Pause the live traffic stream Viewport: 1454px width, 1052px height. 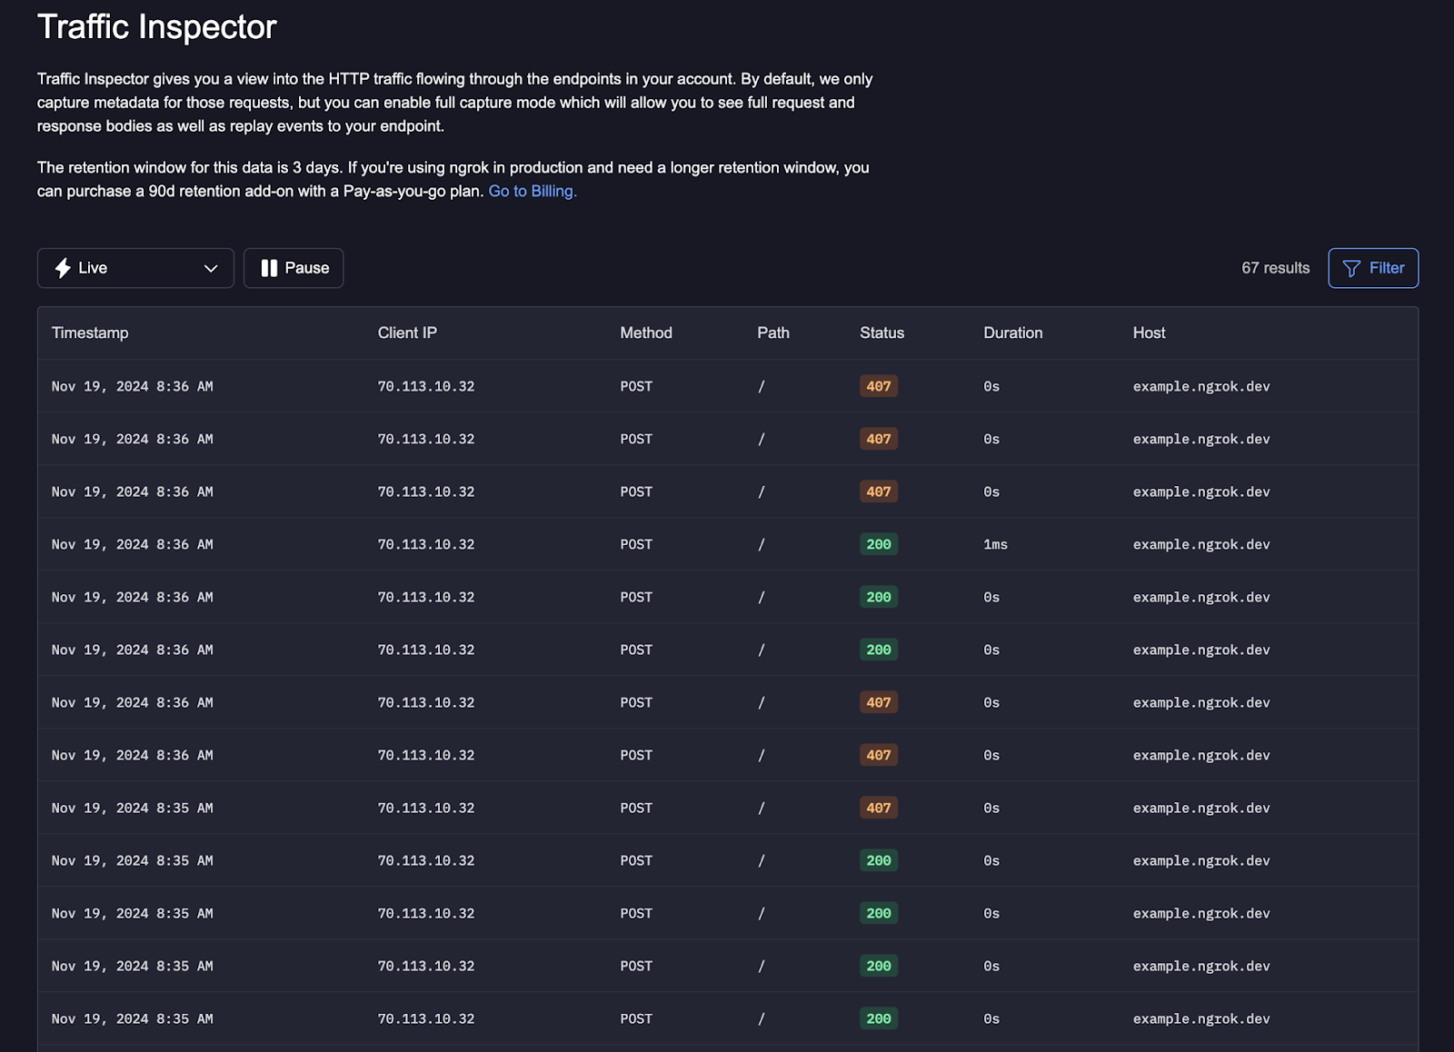pos(294,268)
